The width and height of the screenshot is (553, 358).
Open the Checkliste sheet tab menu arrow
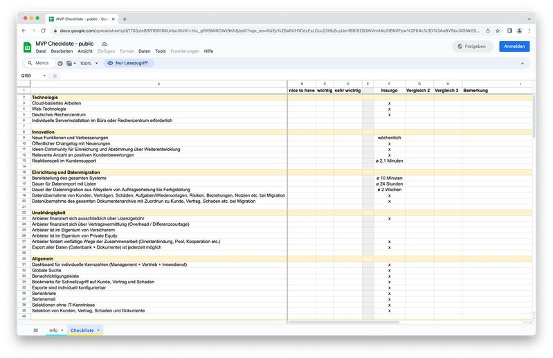(98, 330)
